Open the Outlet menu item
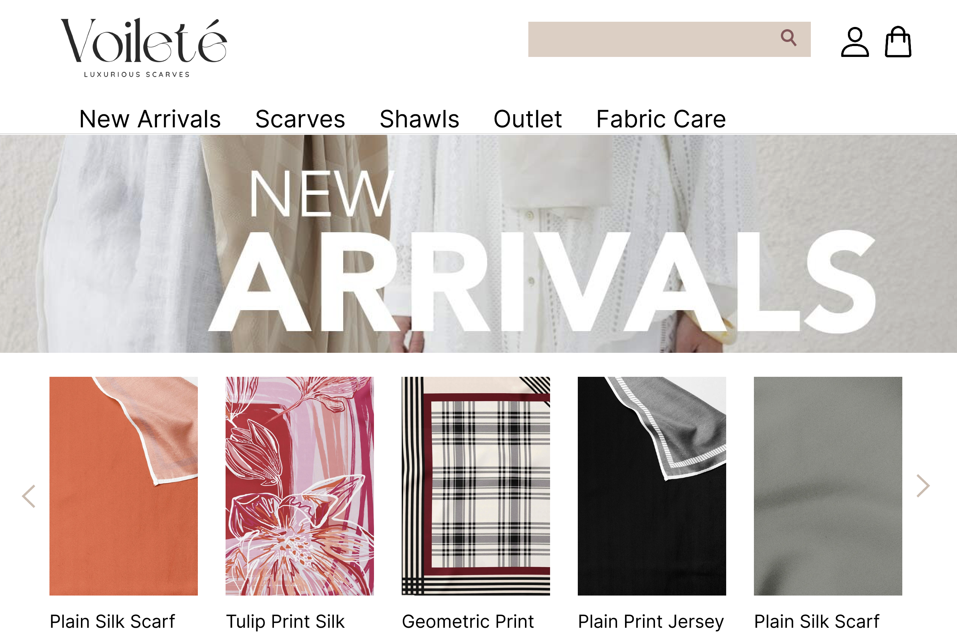Viewport: 957px width, 633px height. (x=527, y=119)
